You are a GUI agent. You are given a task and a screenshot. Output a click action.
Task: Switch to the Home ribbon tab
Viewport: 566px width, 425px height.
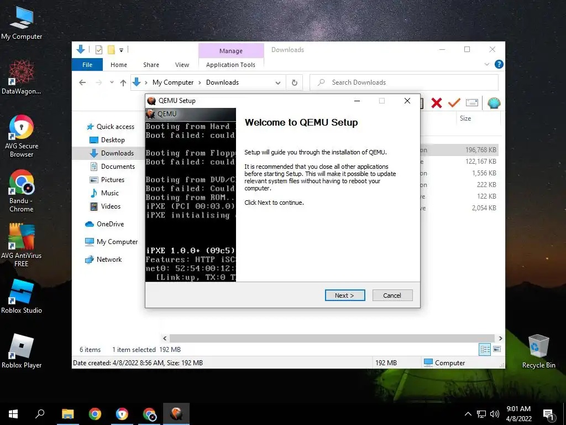[x=119, y=65]
